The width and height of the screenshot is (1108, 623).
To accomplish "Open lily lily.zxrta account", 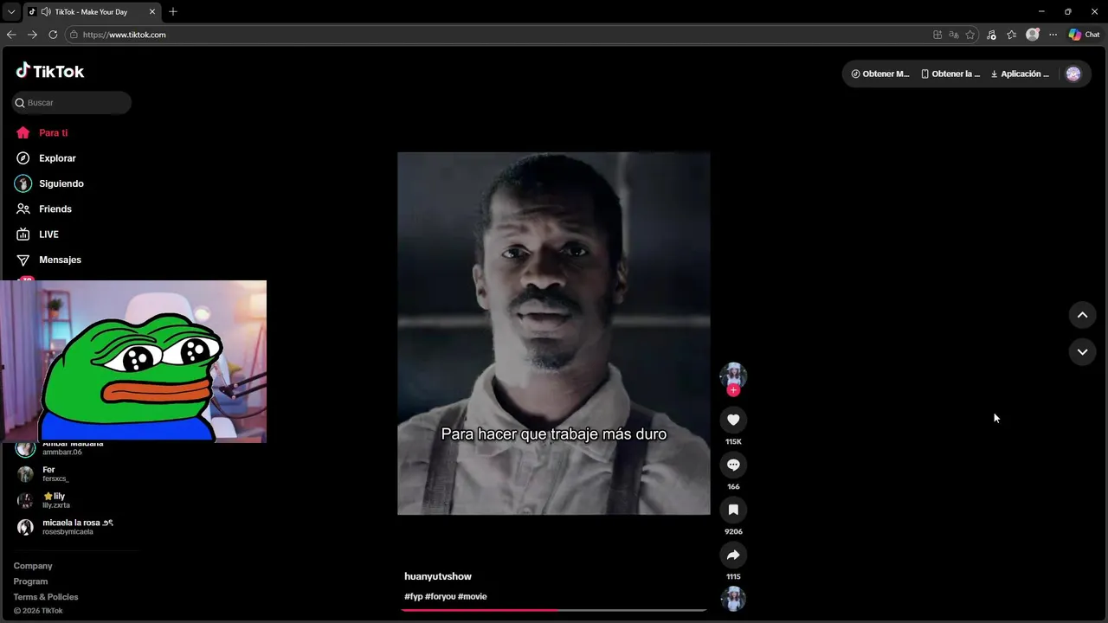I will click(44, 500).
